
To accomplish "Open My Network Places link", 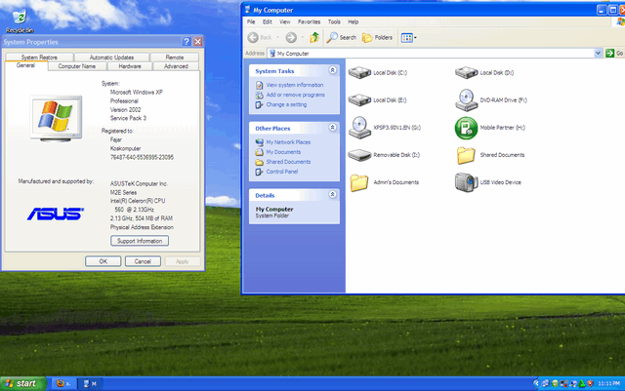I will point(288,142).
